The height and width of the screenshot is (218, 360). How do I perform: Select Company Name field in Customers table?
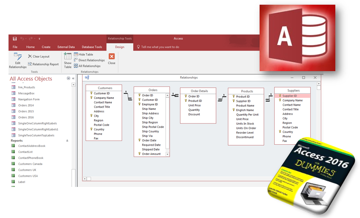coord(104,98)
